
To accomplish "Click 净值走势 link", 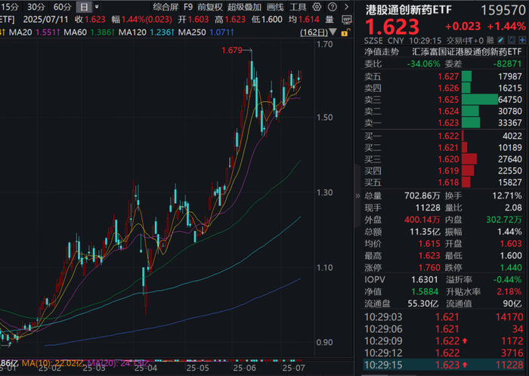I will coord(382,52).
